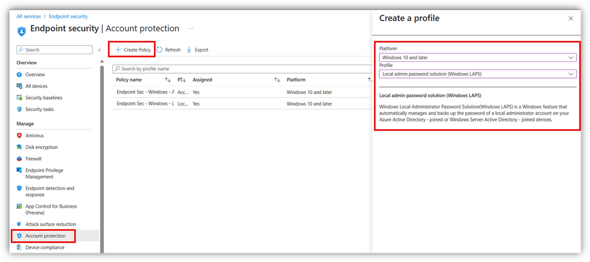Open Security tasks in the sidebar
The width and height of the screenshot is (590, 262).
tap(40, 109)
